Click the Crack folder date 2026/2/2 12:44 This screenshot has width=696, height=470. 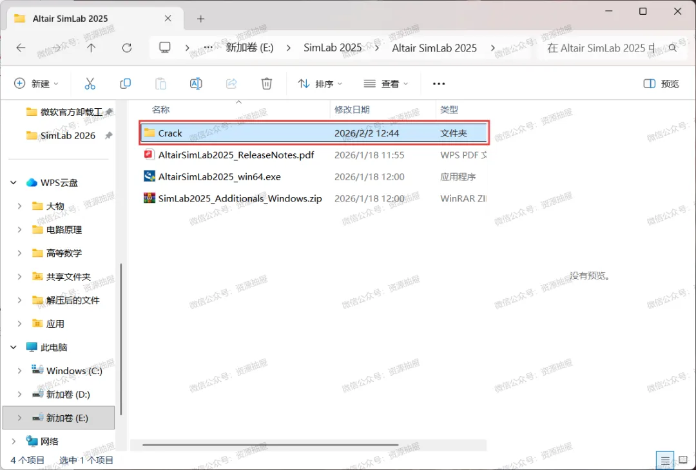coord(367,133)
